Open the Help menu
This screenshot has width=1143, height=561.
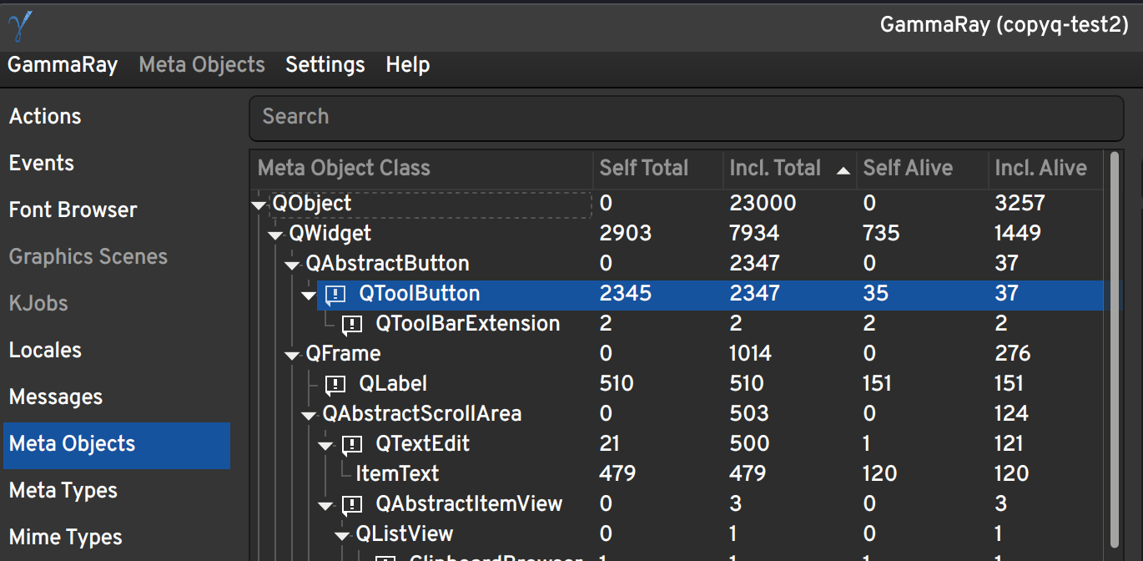tap(408, 64)
